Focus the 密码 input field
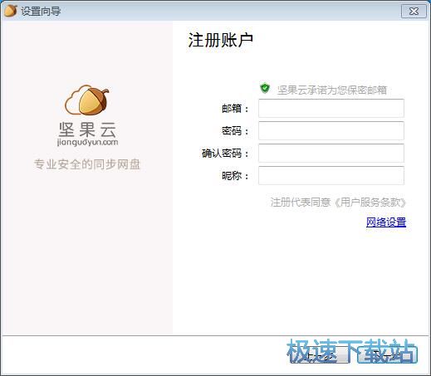The width and height of the screenshot is (431, 376). [331, 130]
